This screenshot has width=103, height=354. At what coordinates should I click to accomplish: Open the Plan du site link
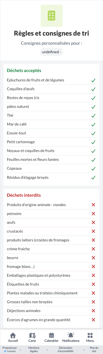click(94, 350)
